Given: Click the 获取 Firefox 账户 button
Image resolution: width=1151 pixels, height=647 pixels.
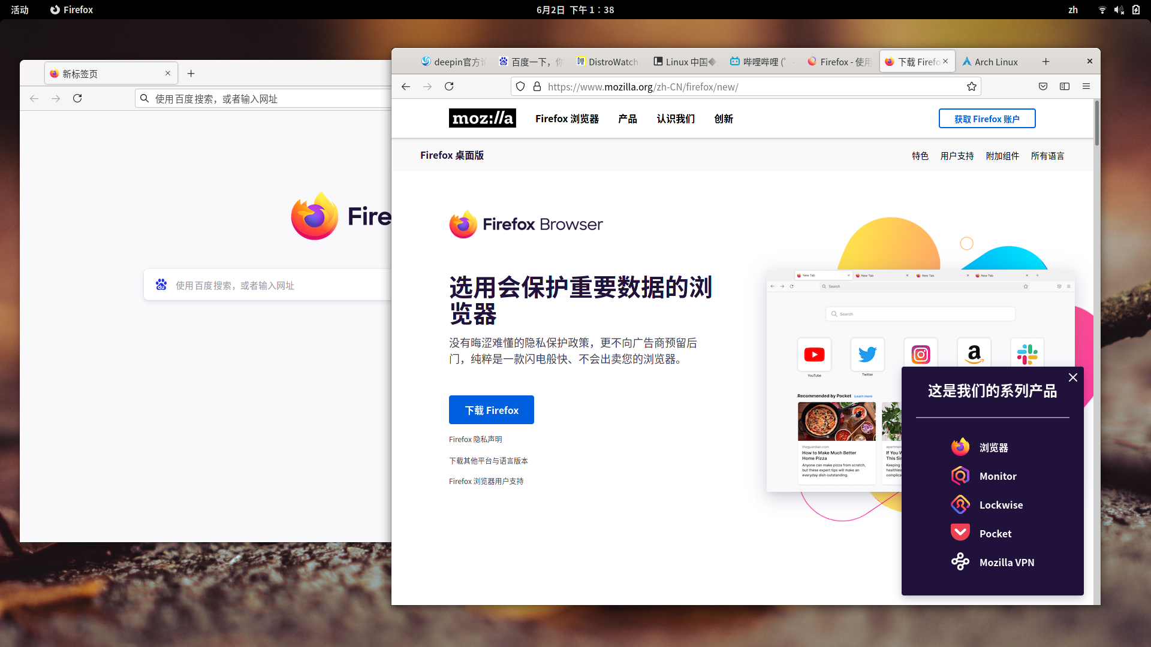Looking at the screenshot, I should [987, 119].
